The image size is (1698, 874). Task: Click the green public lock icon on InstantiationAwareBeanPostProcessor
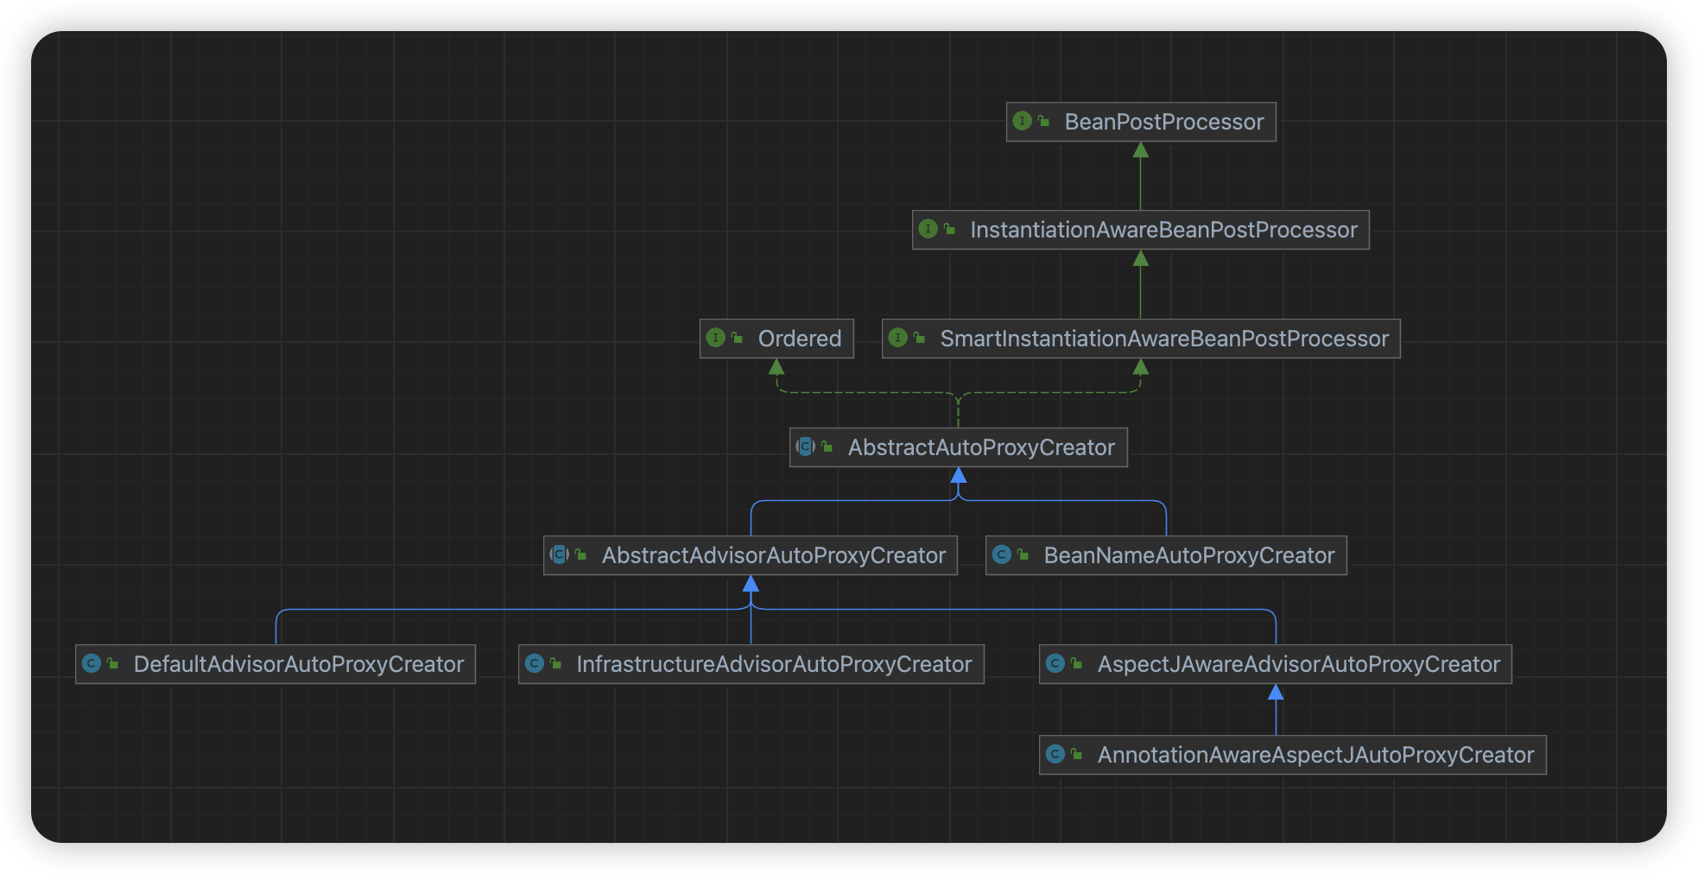tap(949, 229)
